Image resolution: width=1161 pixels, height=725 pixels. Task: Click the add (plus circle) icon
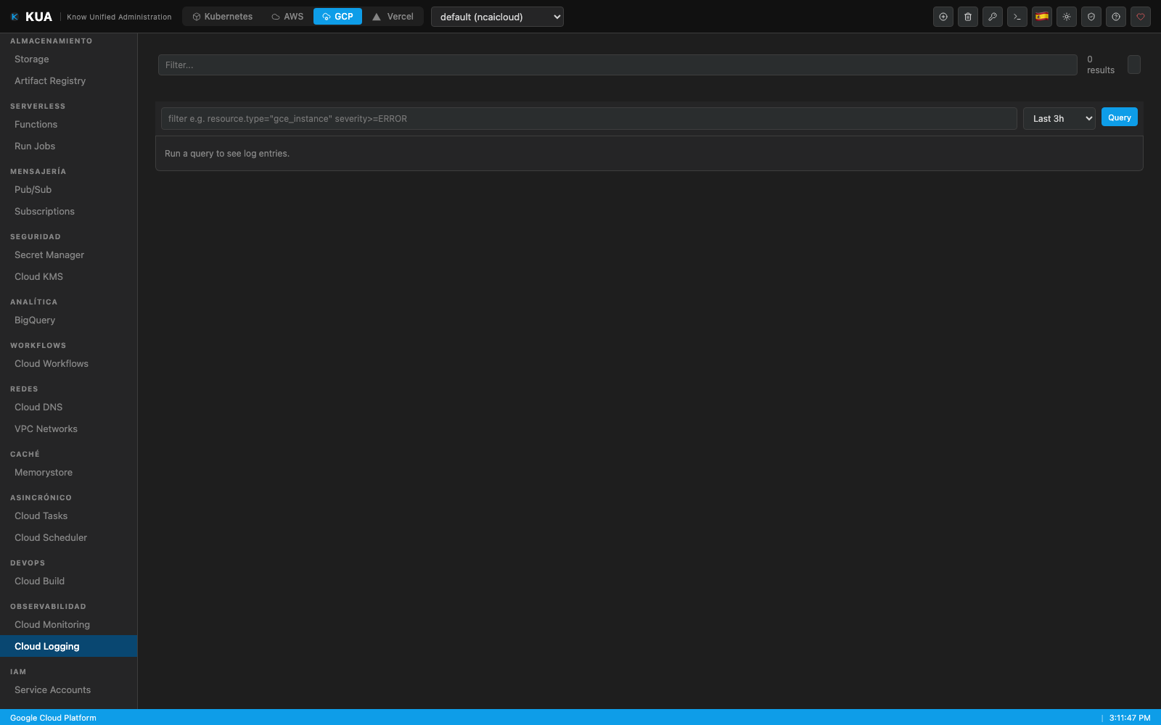pyautogui.click(x=943, y=17)
